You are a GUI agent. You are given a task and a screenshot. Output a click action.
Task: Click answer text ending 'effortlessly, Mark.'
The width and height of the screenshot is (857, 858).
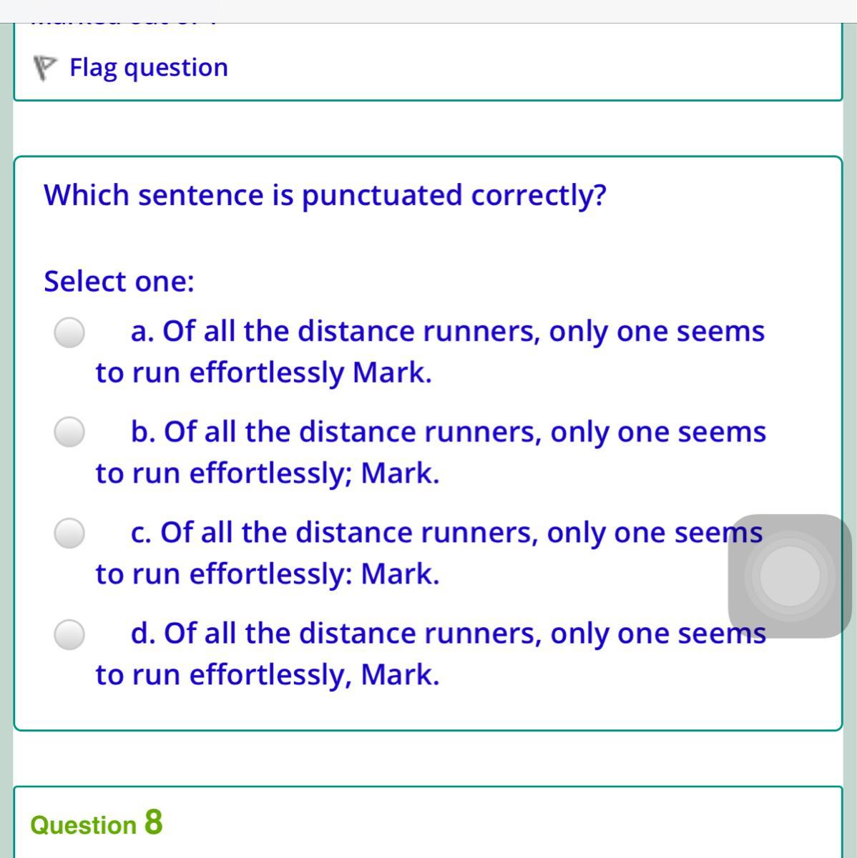click(268, 674)
